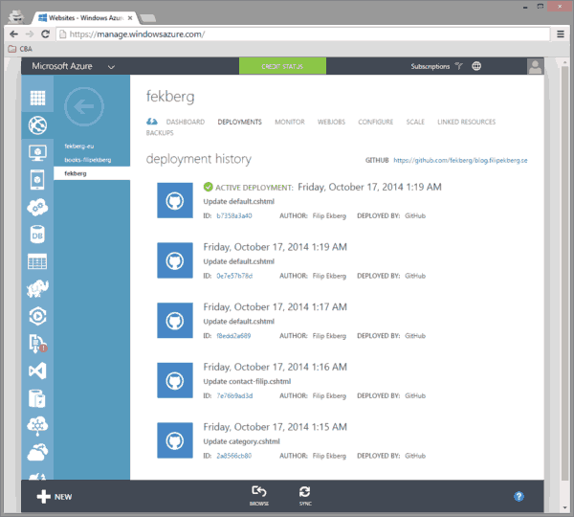Switch to the Monitor tab
The width and height of the screenshot is (574, 517).
(x=290, y=123)
